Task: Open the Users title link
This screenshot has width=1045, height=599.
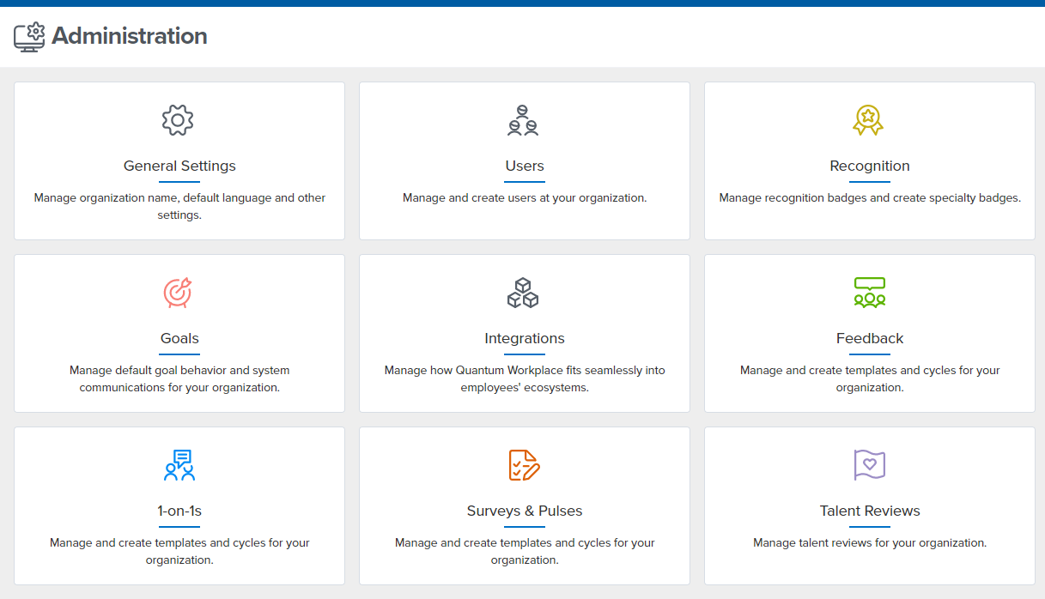Action: coord(525,166)
